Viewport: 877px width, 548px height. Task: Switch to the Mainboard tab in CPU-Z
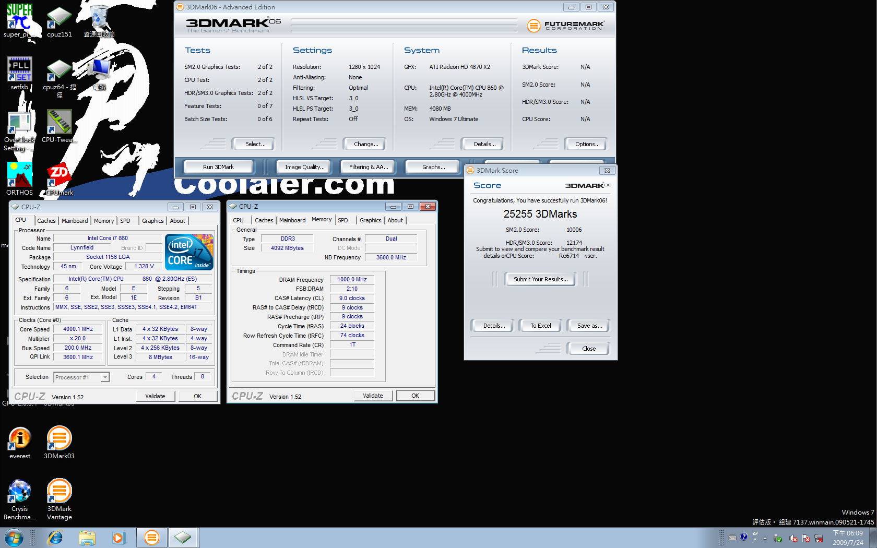(75, 221)
